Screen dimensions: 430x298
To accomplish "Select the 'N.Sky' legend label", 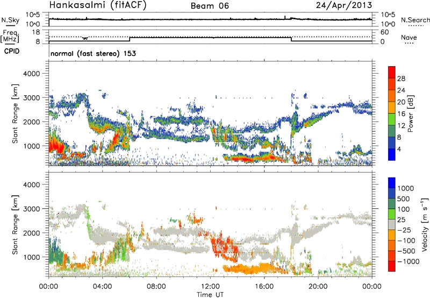I will [x=10, y=20].
